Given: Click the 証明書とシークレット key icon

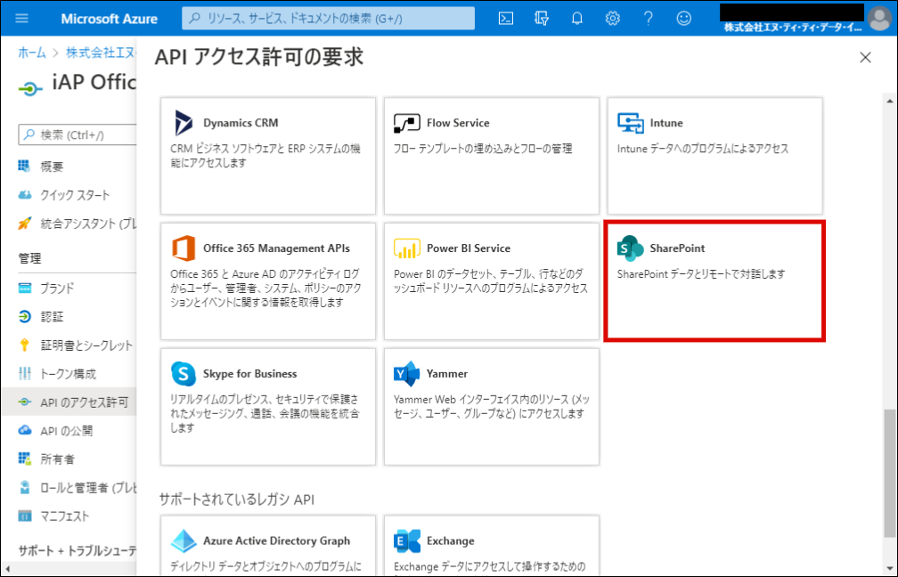Looking at the screenshot, I should click(24, 345).
